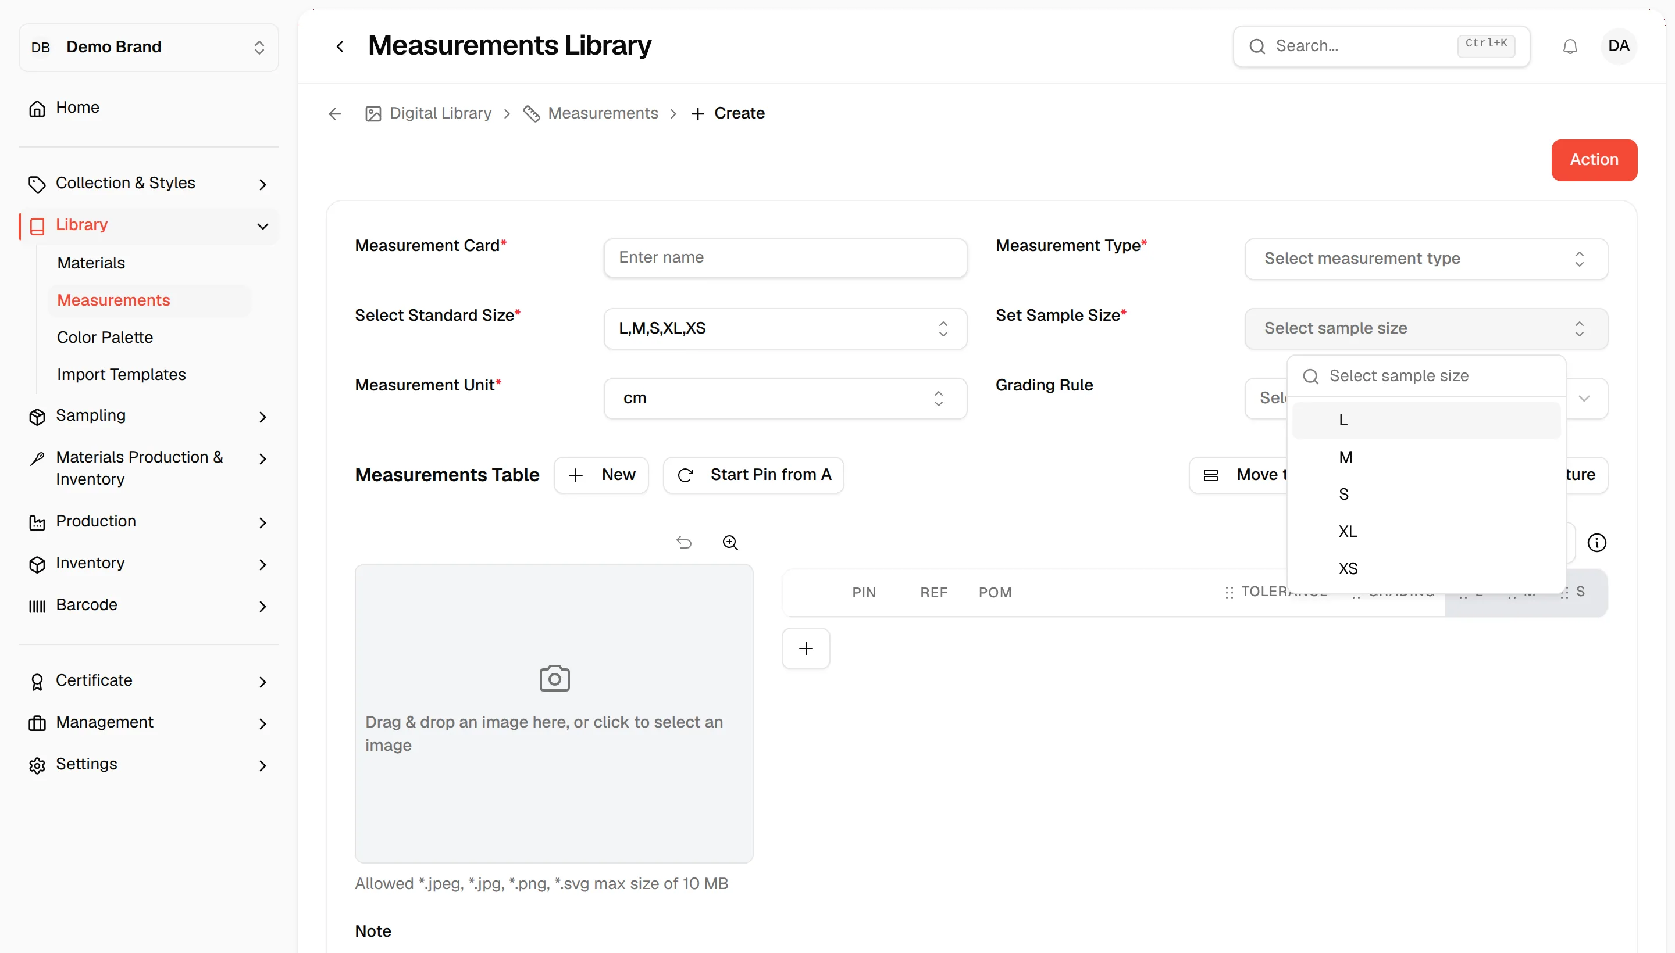The height and width of the screenshot is (953, 1675).
Task: Click the Home icon in sidebar
Action: tap(37, 108)
